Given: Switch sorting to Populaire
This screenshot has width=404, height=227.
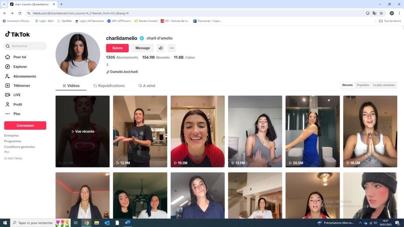Looking at the screenshot, I should click(363, 85).
